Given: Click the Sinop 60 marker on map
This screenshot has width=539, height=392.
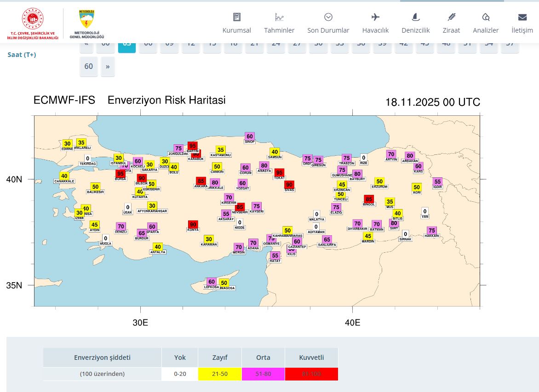Looking at the screenshot, I should point(249,136).
